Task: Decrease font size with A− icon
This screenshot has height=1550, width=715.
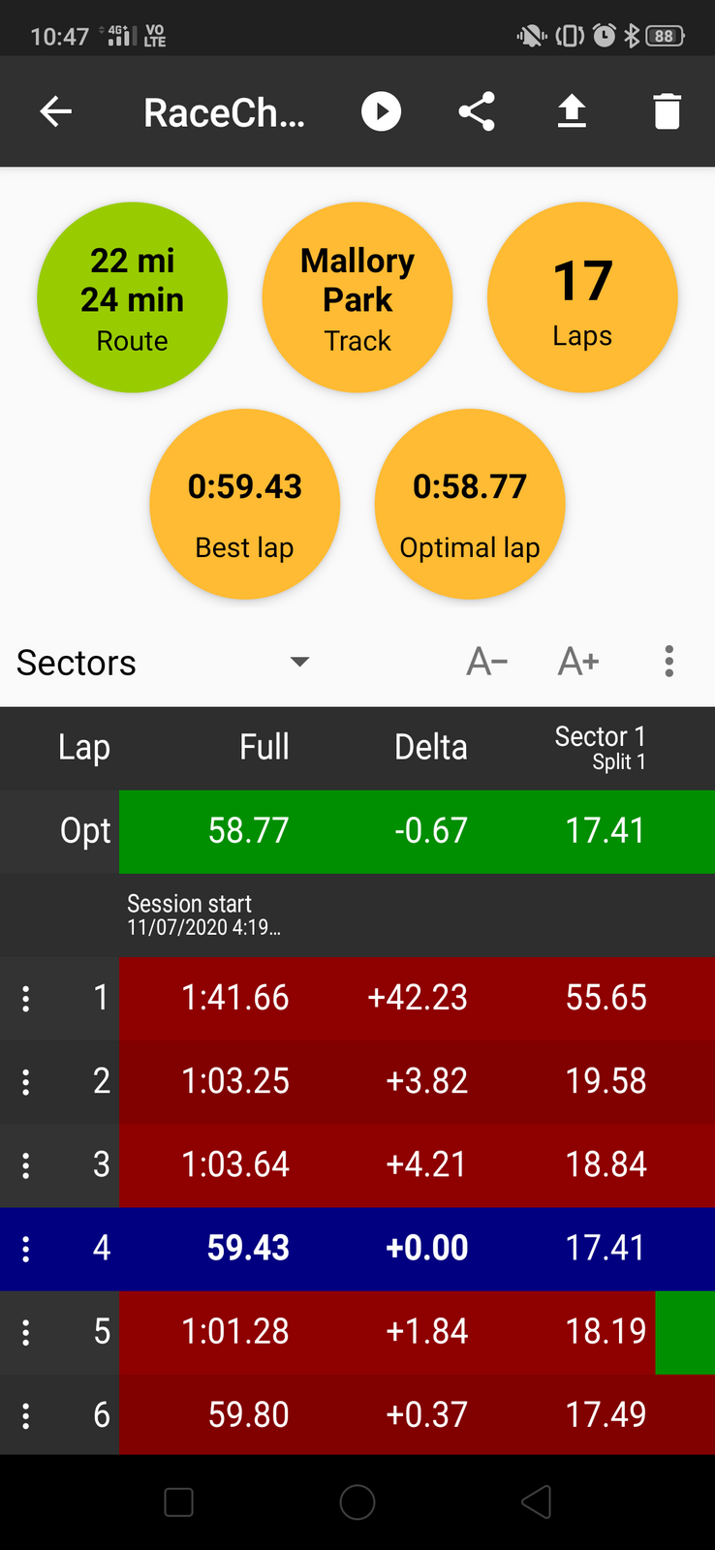Action: (x=487, y=663)
